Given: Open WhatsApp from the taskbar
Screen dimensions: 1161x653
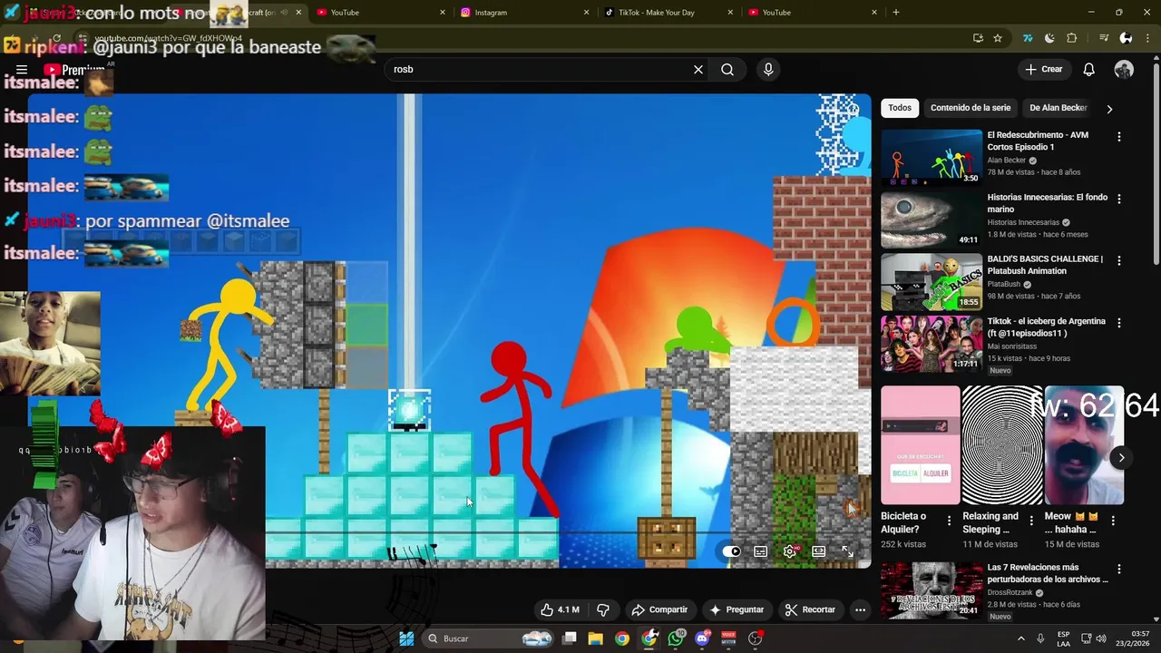Looking at the screenshot, I should 676,638.
